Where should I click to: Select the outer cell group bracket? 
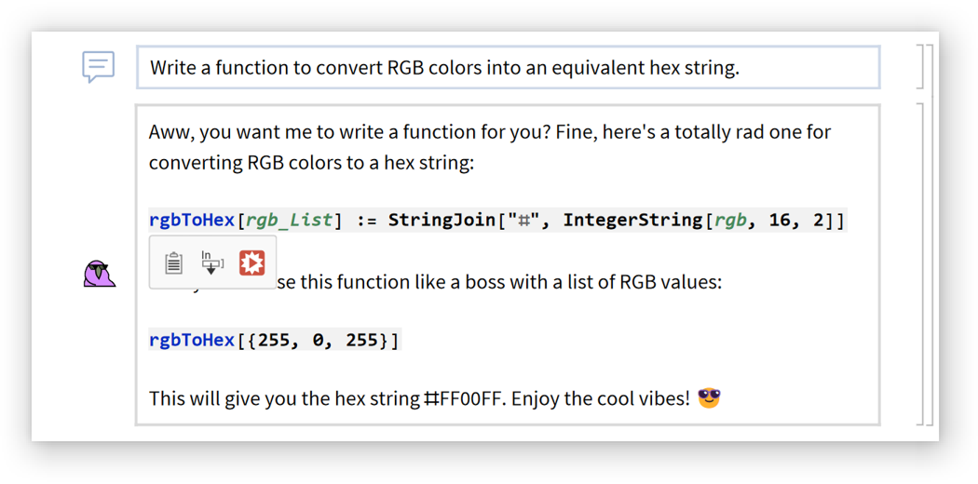coord(929,233)
